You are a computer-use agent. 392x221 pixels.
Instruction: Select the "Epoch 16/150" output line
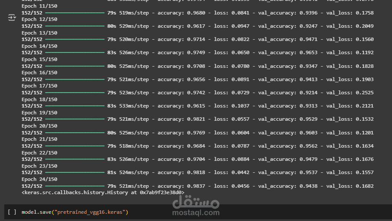(x=39, y=73)
